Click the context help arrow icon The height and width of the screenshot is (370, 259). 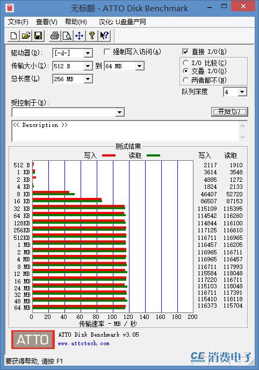point(104,36)
